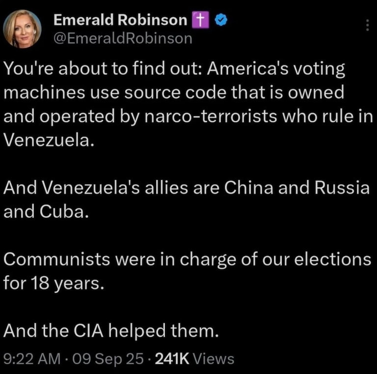The width and height of the screenshot is (377, 374).
Task: Click the line starting "You're about to find out"
Action: point(174,69)
